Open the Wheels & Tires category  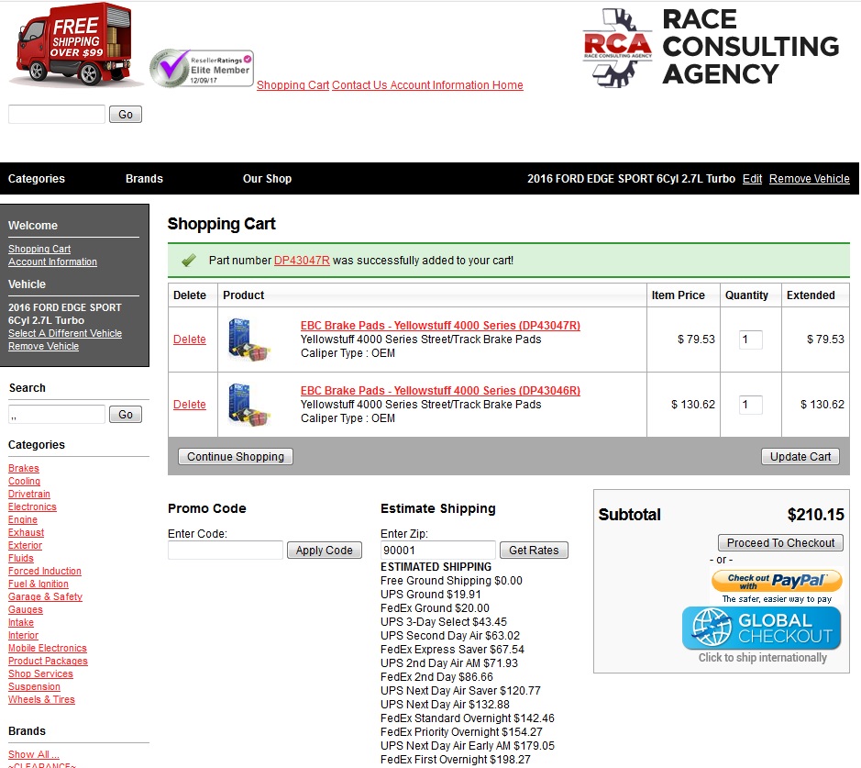(x=41, y=700)
